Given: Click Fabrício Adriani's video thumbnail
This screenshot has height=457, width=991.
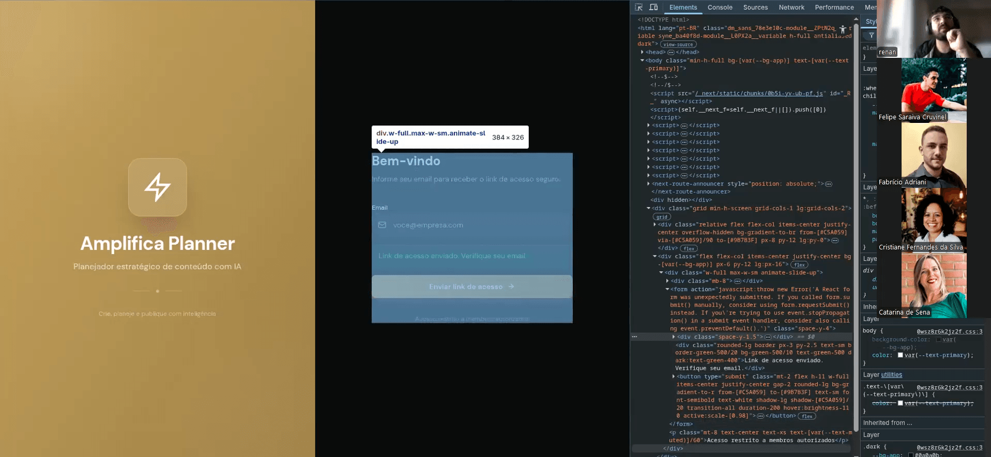Looking at the screenshot, I should pyautogui.click(x=934, y=155).
